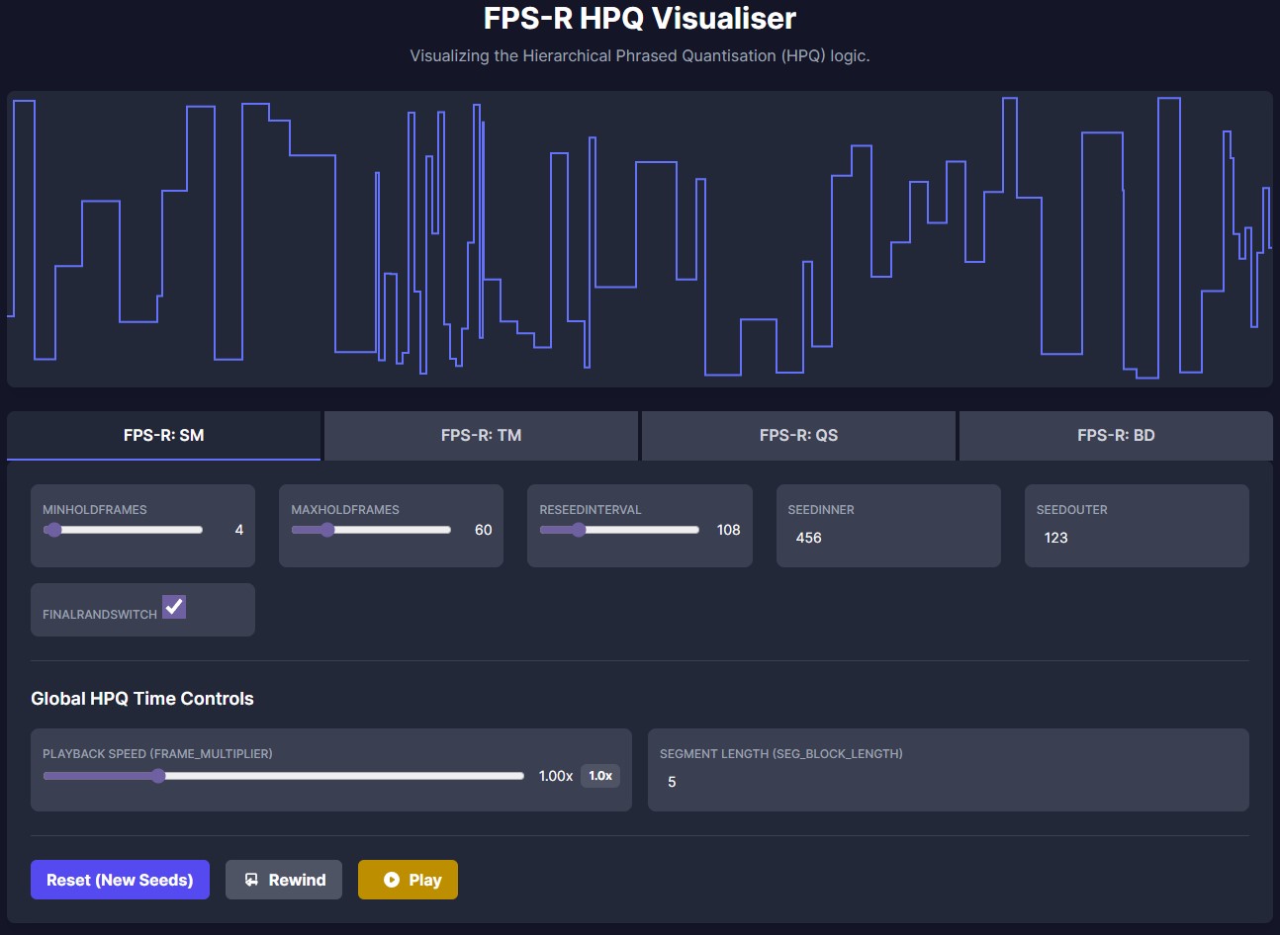The image size is (1280, 935).
Task: Uncheck the FINALRANDSWITCH checkbox
Action: coord(174,607)
